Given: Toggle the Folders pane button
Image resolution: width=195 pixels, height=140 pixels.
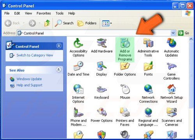Looking at the screenshot, I should click(87, 23).
